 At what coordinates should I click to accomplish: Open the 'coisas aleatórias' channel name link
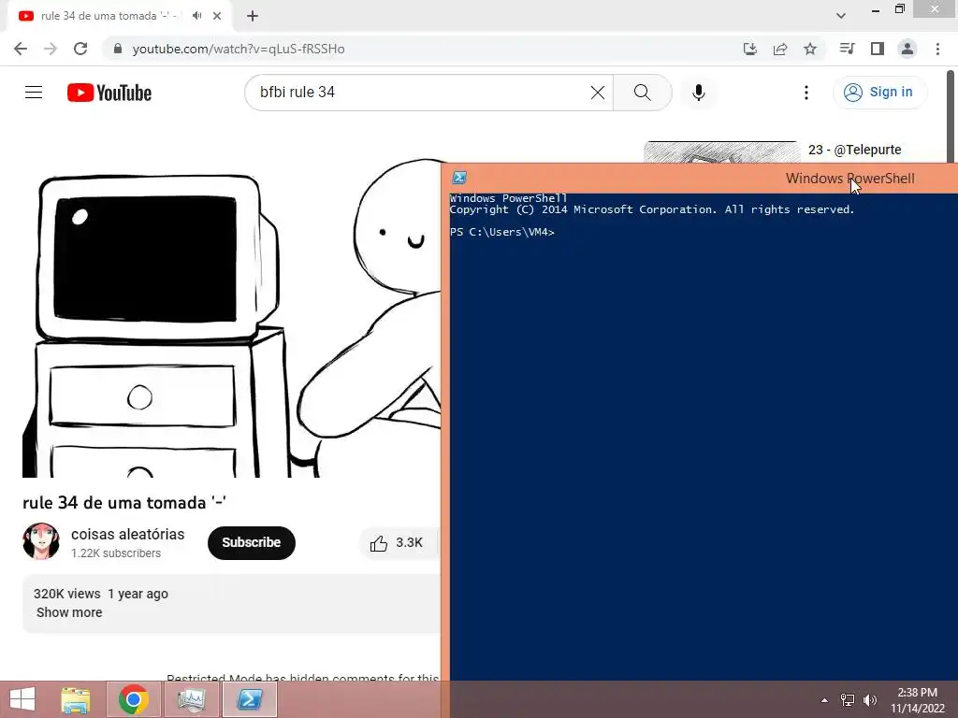point(127,534)
